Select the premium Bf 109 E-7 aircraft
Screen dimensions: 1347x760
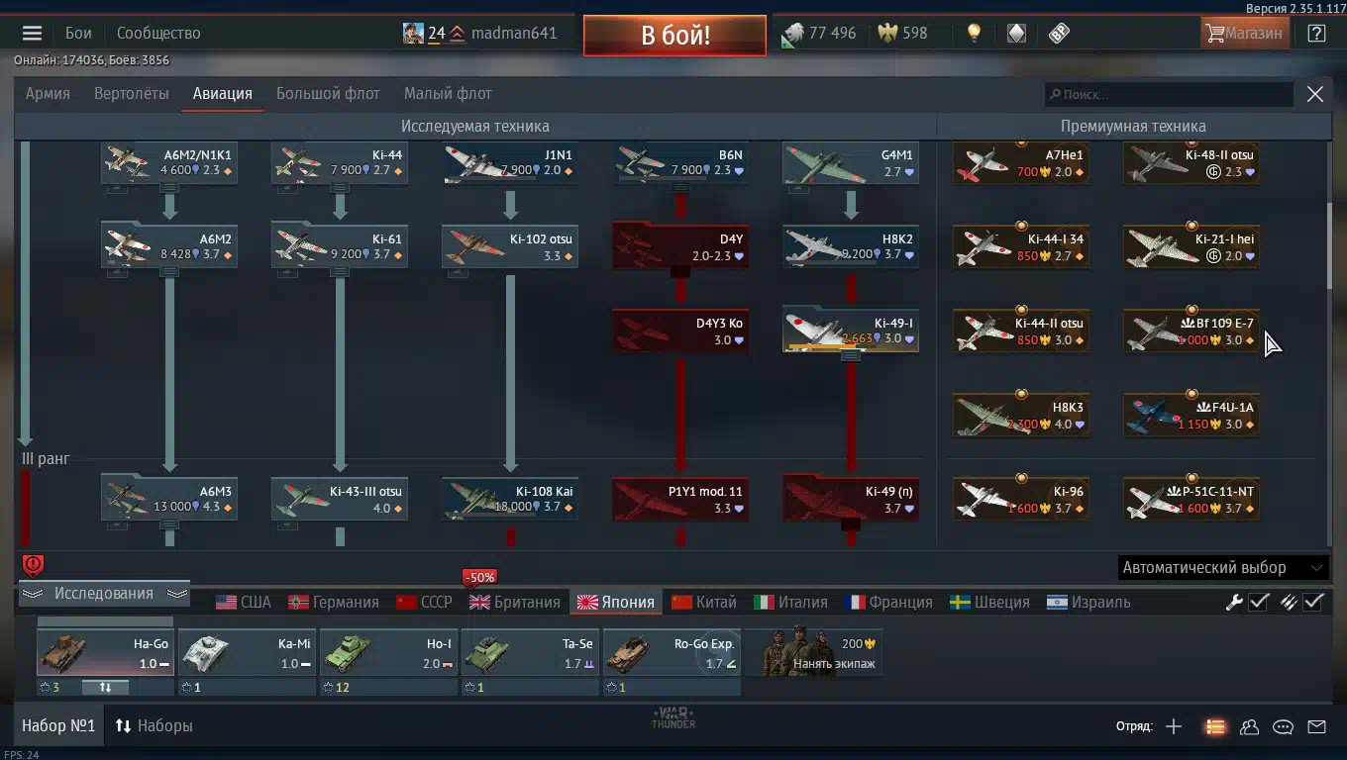point(1192,331)
